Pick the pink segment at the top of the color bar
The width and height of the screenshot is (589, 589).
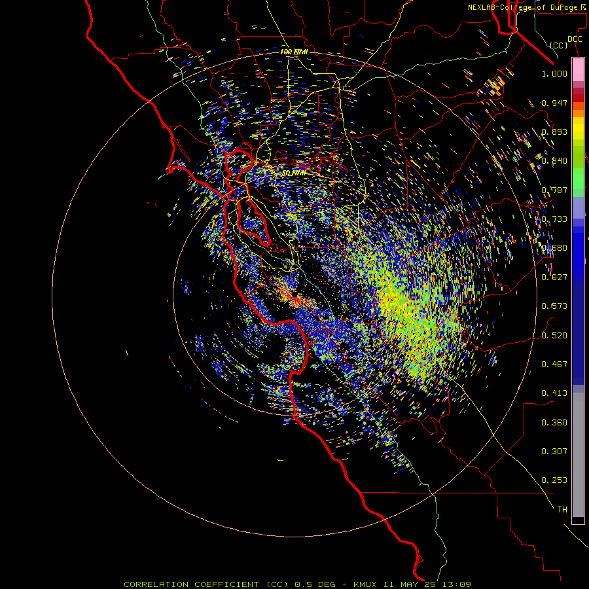(578, 69)
